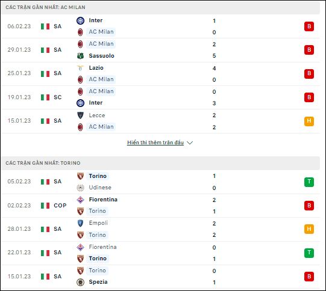Viewport: 326px width, 291px height.
Task: Click the red B badge for Inter 1-0 AC Milan
Action: click(309, 26)
